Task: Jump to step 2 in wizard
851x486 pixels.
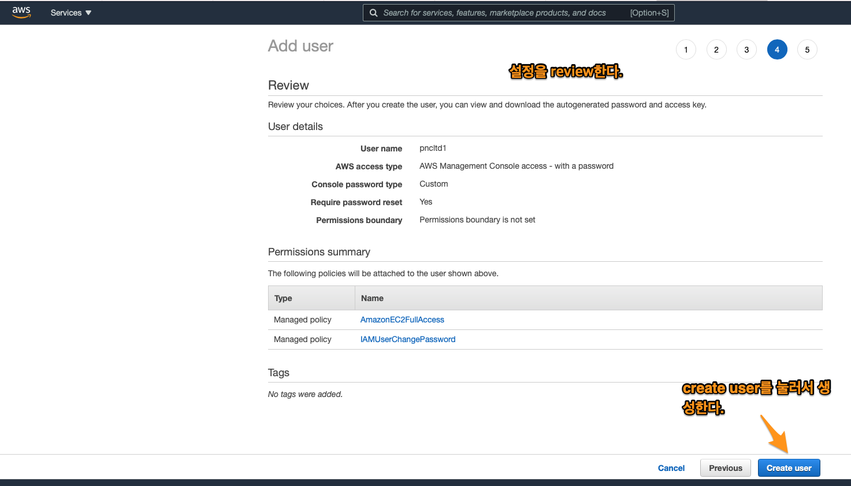Action: [716, 50]
